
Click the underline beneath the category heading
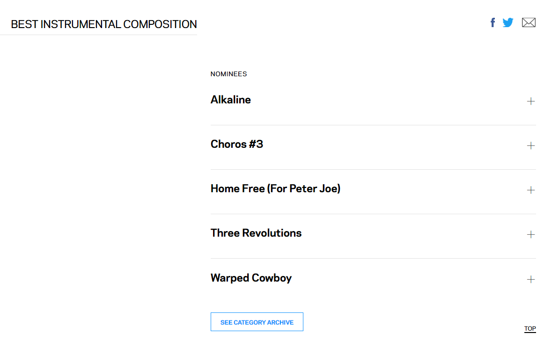point(98,35)
